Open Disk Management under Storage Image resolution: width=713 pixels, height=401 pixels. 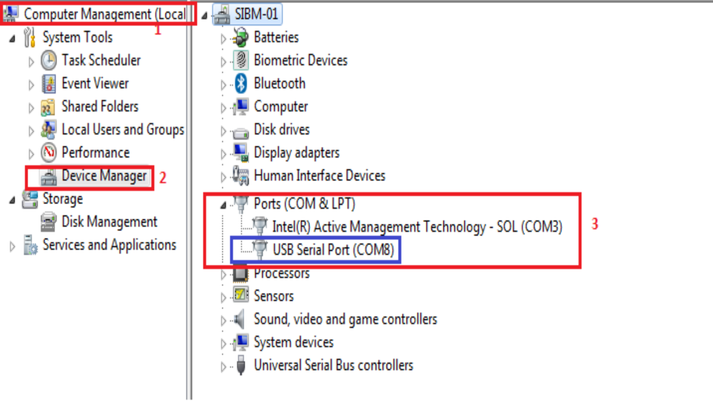109,222
